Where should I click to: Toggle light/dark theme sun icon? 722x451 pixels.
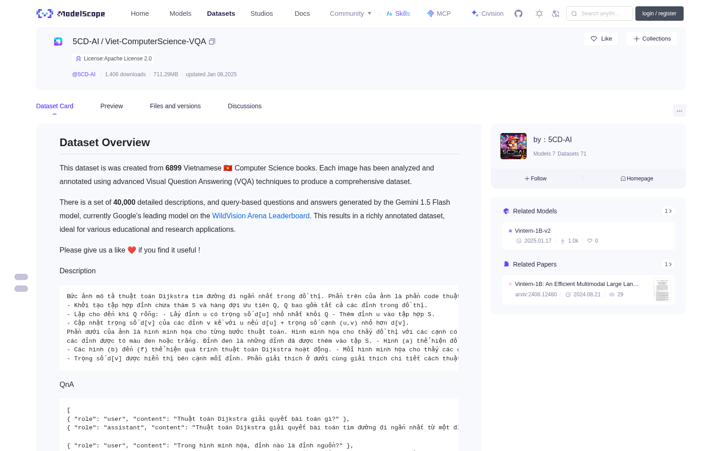[539, 14]
